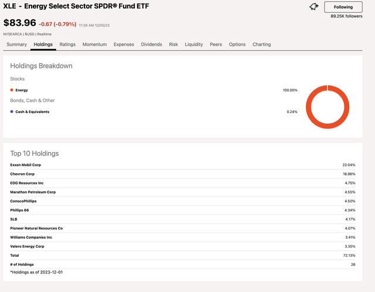Click the Energy sector label

(22, 90)
